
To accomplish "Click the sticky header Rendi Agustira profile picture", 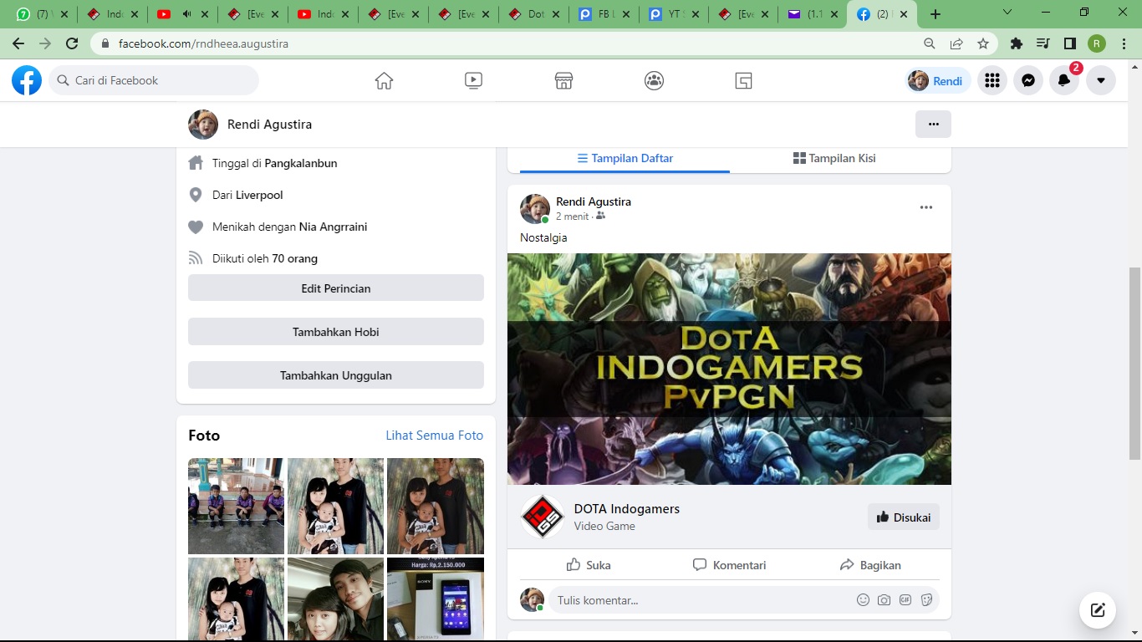I will tap(203, 124).
